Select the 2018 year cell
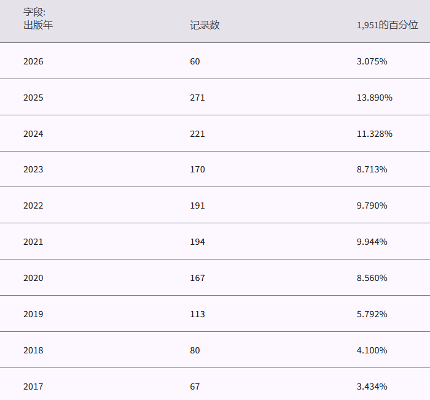430x400 pixels. [33, 350]
